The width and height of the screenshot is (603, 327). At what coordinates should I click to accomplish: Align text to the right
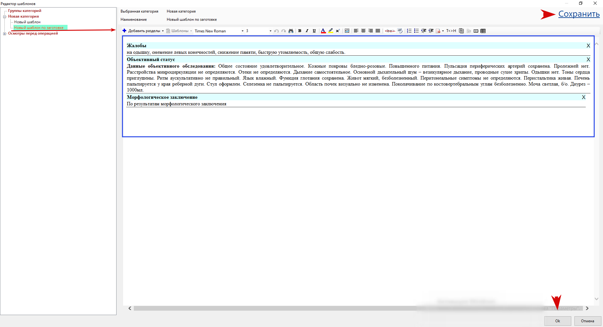(371, 31)
